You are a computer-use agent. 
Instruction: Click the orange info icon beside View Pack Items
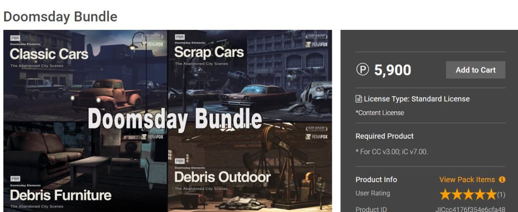[502, 180]
